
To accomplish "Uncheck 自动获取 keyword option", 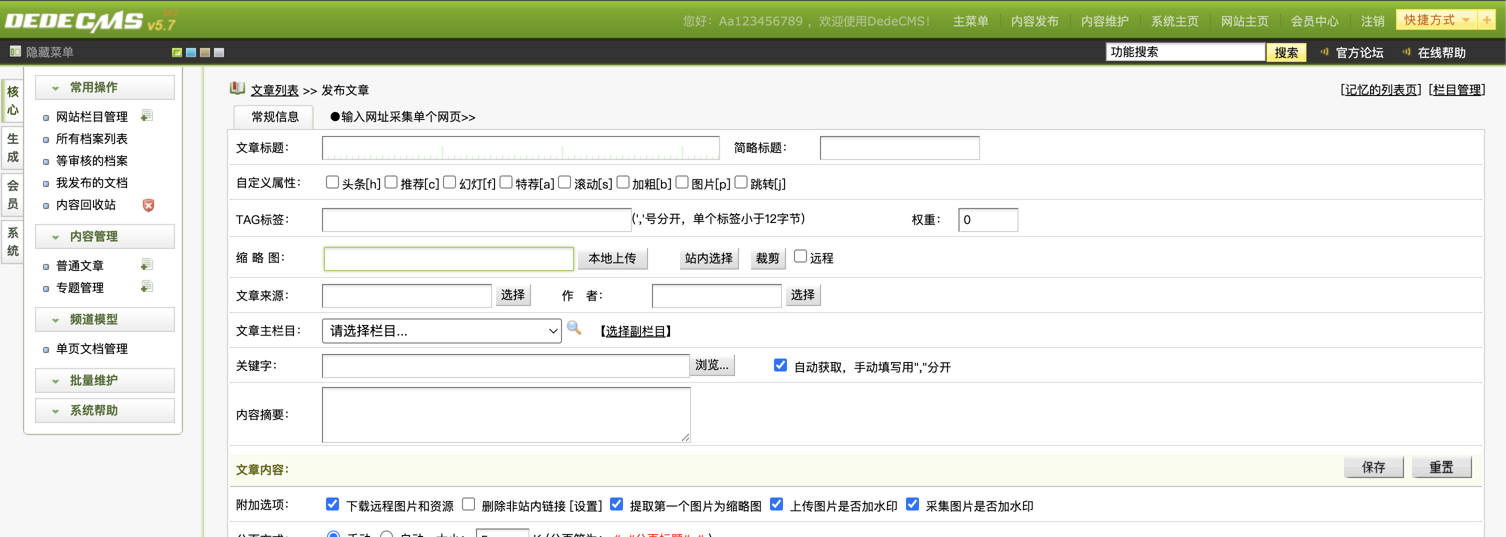I will point(780,366).
